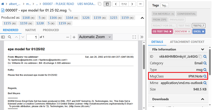
Task: Open production 1168 (N) chip
Action: [28, 18]
